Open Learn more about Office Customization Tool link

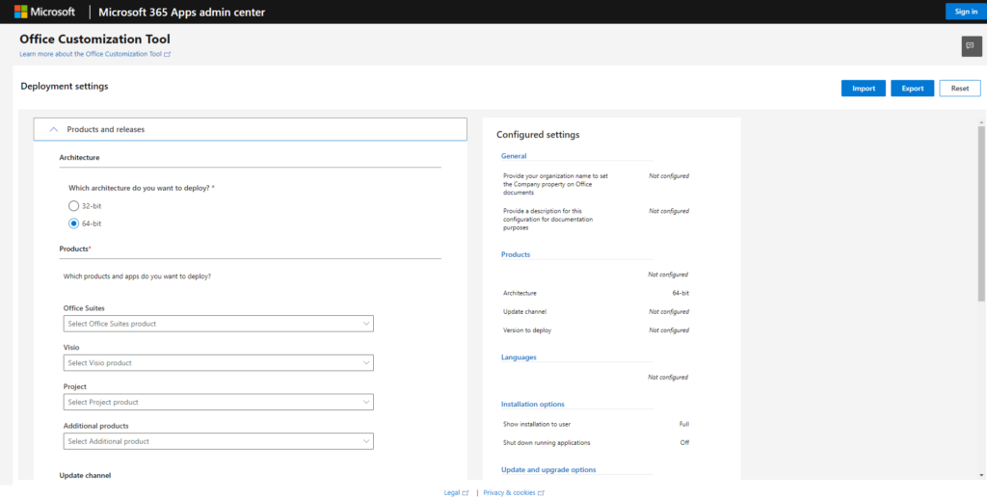(91, 54)
